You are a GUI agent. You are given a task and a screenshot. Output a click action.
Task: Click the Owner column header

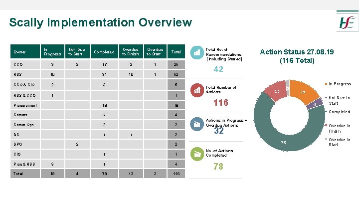25,51
